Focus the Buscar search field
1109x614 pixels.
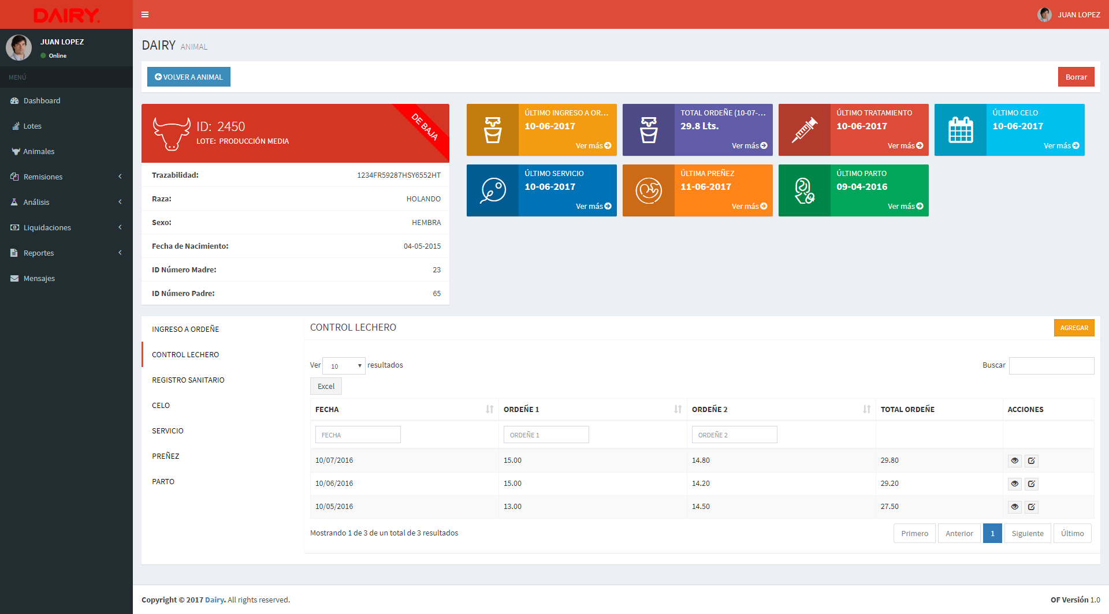(x=1051, y=366)
